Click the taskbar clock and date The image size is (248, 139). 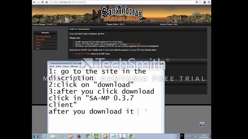[203, 136]
